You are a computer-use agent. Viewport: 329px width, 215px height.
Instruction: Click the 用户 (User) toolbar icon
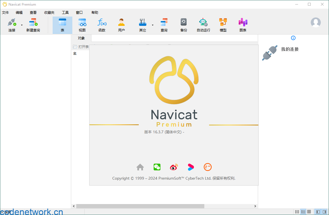122,25
